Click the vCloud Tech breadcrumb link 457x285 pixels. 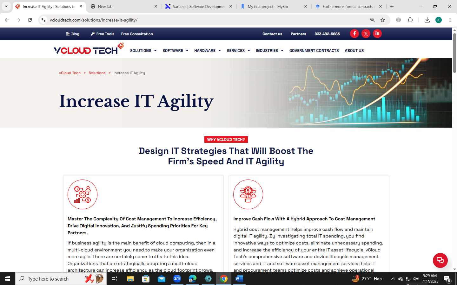(70, 73)
